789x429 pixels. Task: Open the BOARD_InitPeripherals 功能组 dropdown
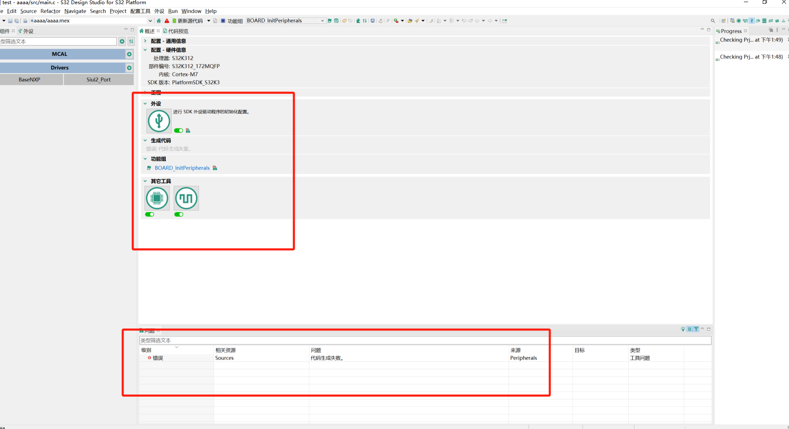coord(322,20)
